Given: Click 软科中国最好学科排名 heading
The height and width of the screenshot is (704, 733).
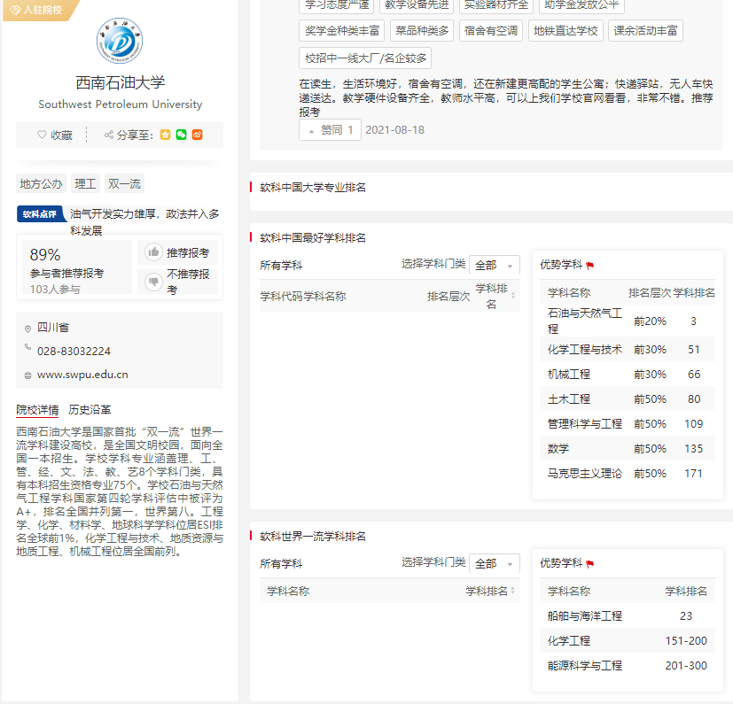Looking at the screenshot, I should coord(313,238).
